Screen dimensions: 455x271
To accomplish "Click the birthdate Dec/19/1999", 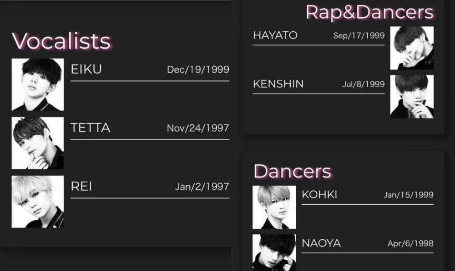I will click(x=198, y=70).
